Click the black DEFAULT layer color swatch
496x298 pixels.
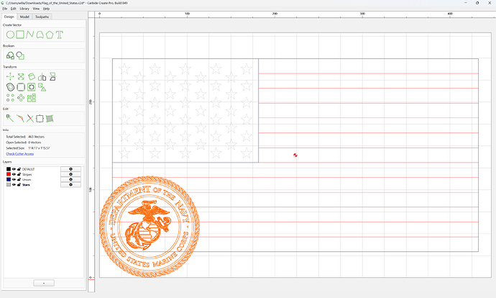[x=9, y=169]
